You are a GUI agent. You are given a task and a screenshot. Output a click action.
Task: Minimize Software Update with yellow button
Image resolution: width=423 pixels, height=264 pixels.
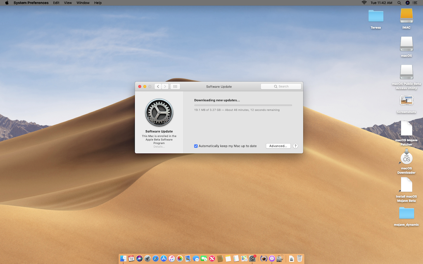(145, 87)
